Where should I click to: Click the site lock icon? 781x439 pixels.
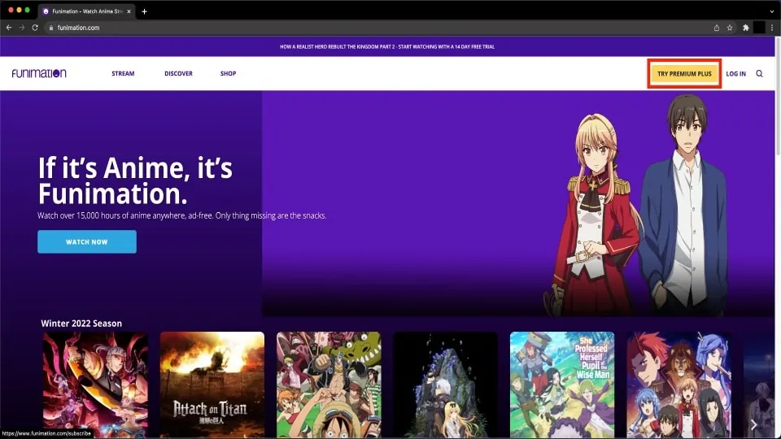pos(50,28)
